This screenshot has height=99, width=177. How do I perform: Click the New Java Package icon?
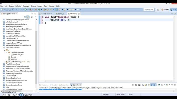point(36,10)
